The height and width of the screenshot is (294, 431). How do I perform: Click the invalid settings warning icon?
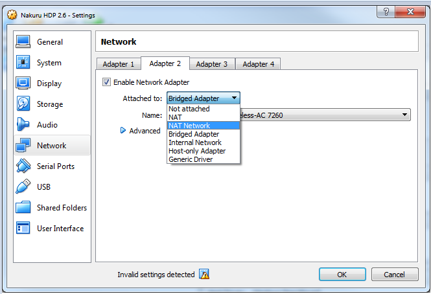coord(204,274)
